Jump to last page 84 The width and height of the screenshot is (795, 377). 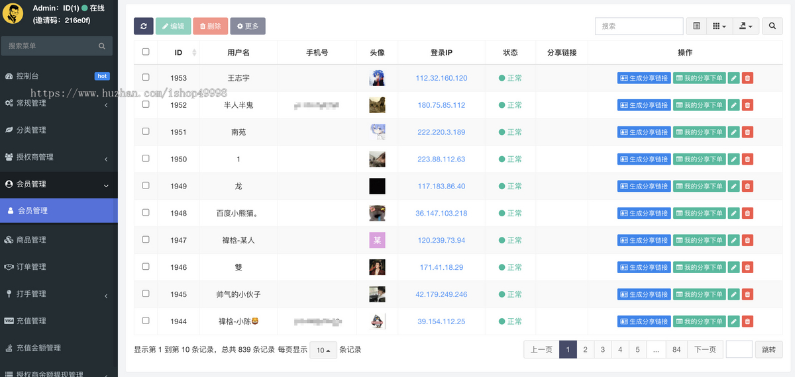[676, 350]
